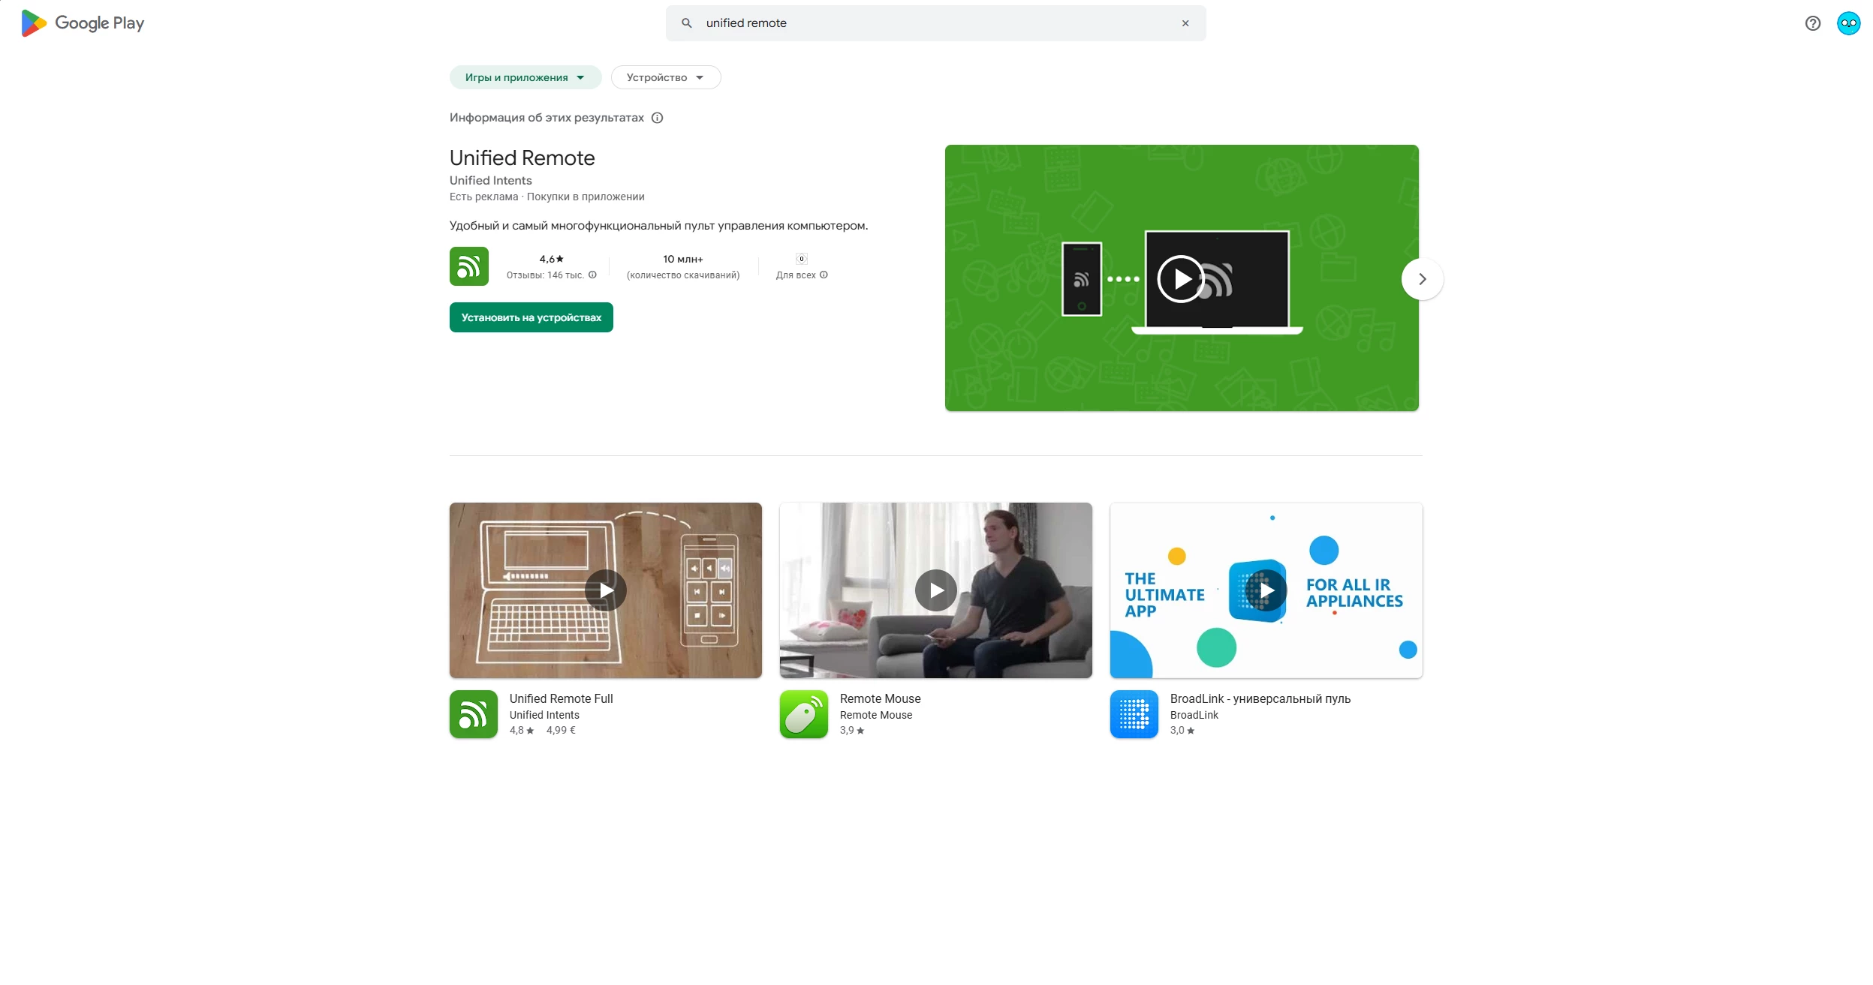This screenshot has height=985, width=1873.
Task: Click the Для всех rating info icon
Action: coord(824,275)
